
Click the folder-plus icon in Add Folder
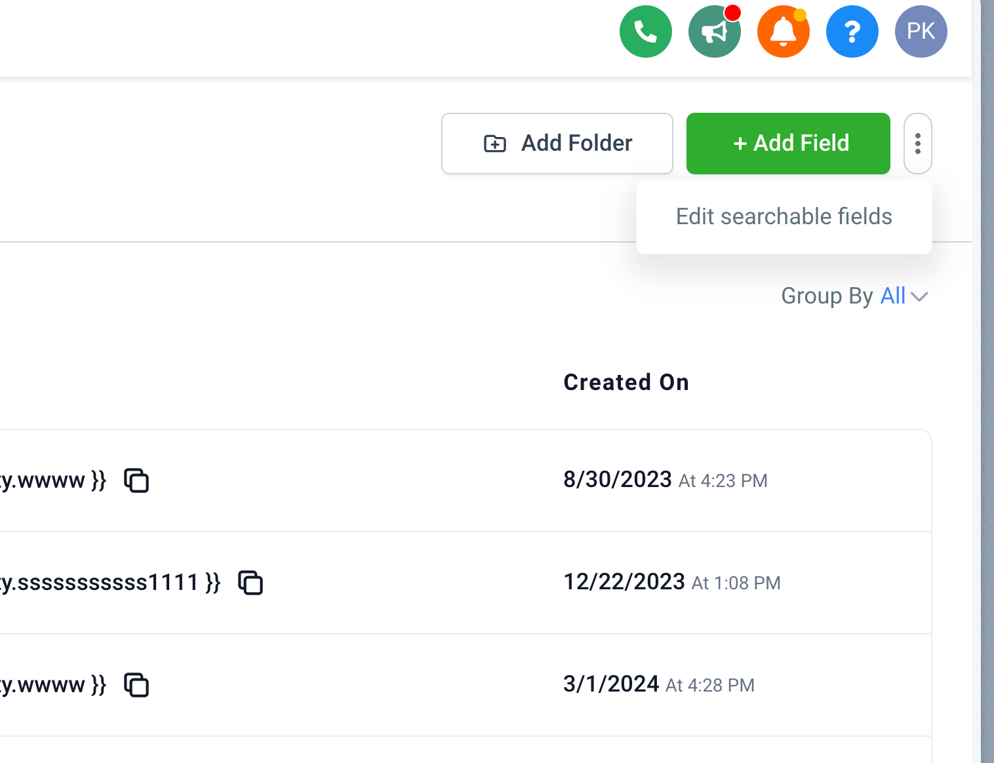coord(495,144)
